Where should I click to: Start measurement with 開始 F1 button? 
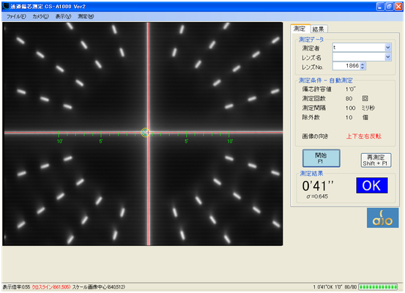pyautogui.click(x=321, y=158)
